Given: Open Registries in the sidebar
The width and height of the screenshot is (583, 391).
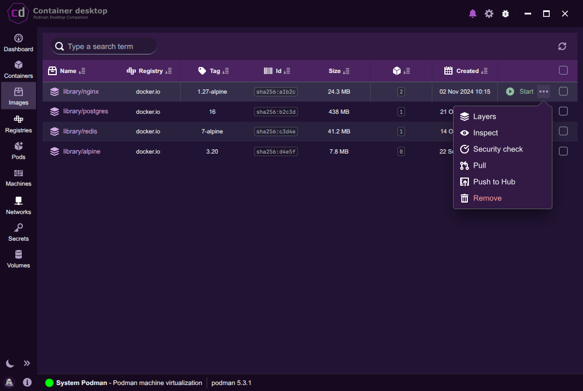Looking at the screenshot, I should (x=18, y=124).
